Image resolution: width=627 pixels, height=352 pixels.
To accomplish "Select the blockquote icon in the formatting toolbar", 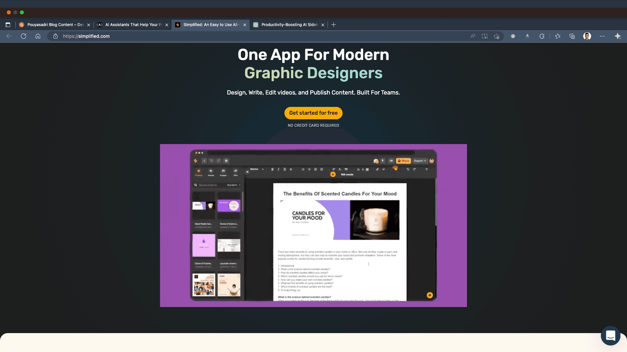I will click(346, 169).
